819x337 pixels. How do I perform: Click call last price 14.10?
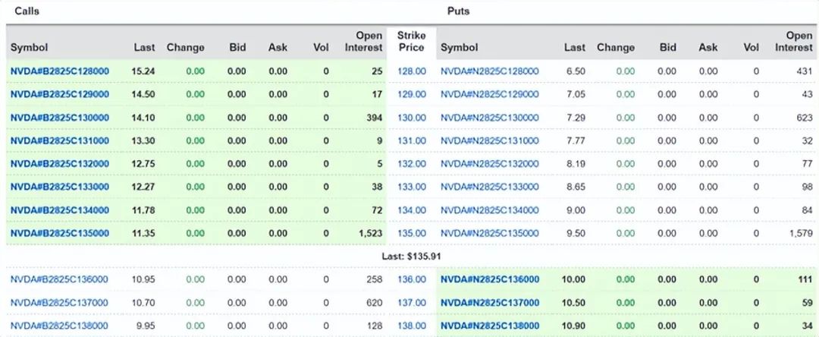[143, 118]
